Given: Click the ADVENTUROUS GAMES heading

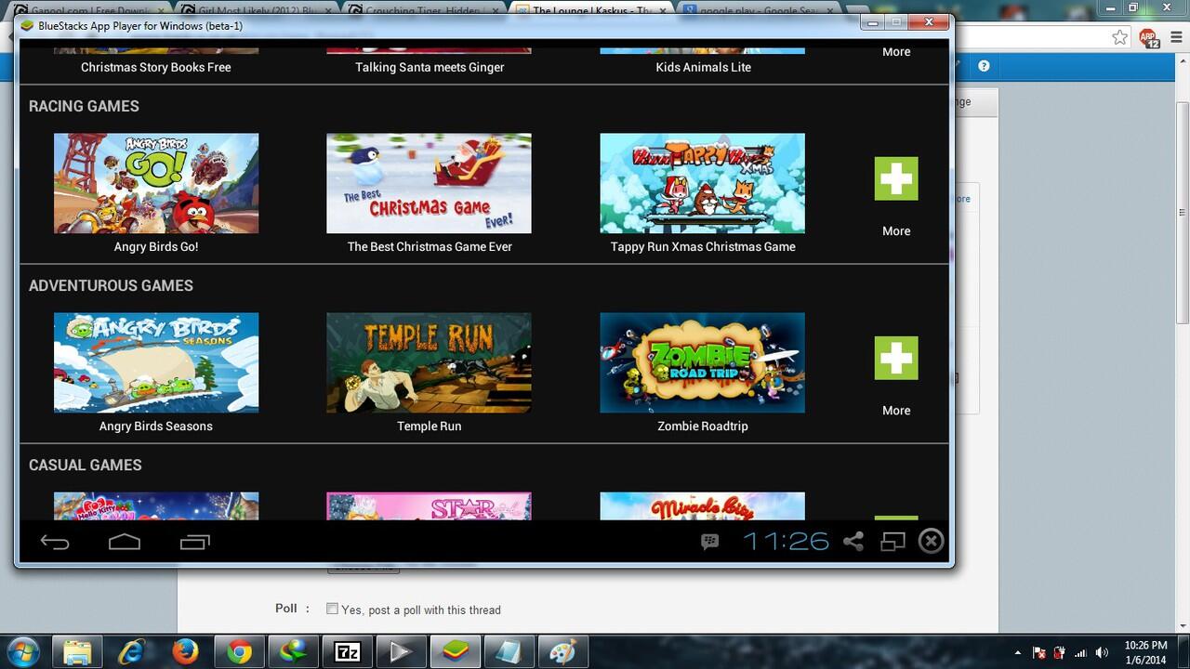Looking at the screenshot, I should 111,285.
